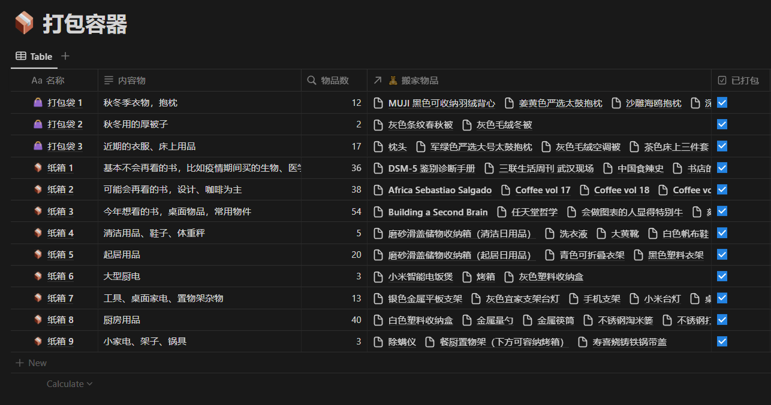Viewport: 771px width, 405px height.
Task: Click the 内容物 cell for 纸箱 5
Action: [x=199, y=255]
